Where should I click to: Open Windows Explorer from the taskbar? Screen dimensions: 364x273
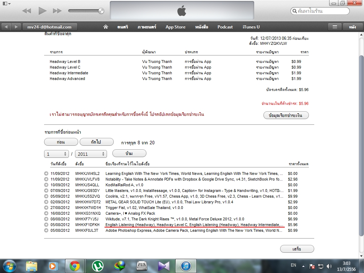(x=31, y=266)
